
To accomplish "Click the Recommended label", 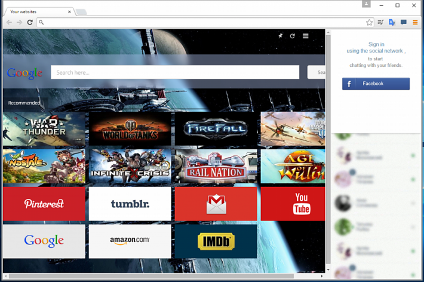I will pyautogui.click(x=24, y=103).
